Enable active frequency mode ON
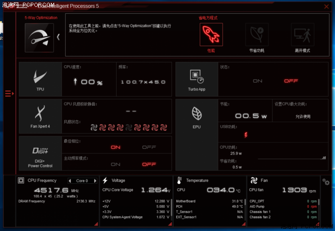 (x=116, y=164)
